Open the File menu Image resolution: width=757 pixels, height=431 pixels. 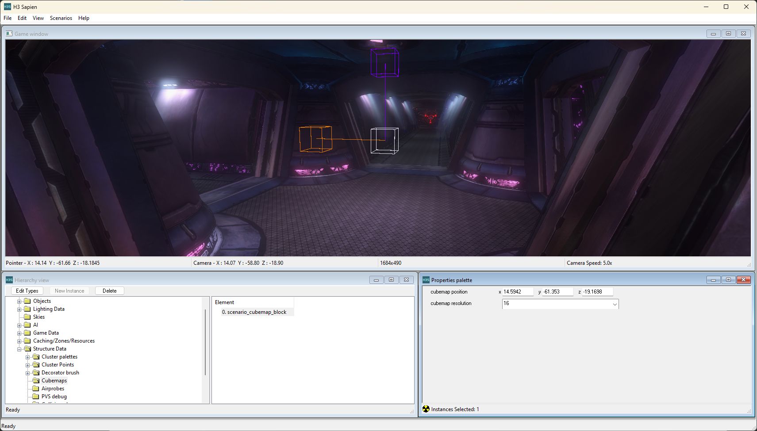8,18
